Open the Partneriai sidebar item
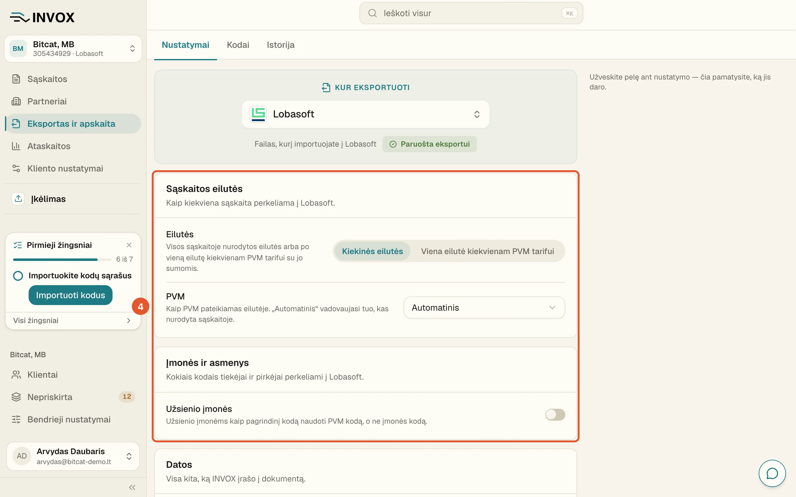The width and height of the screenshot is (796, 497). pos(73,101)
